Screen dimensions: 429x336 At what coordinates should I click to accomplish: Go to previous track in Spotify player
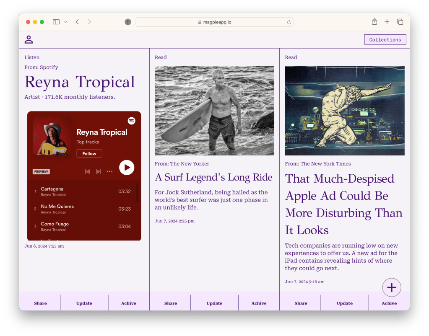[87, 171]
